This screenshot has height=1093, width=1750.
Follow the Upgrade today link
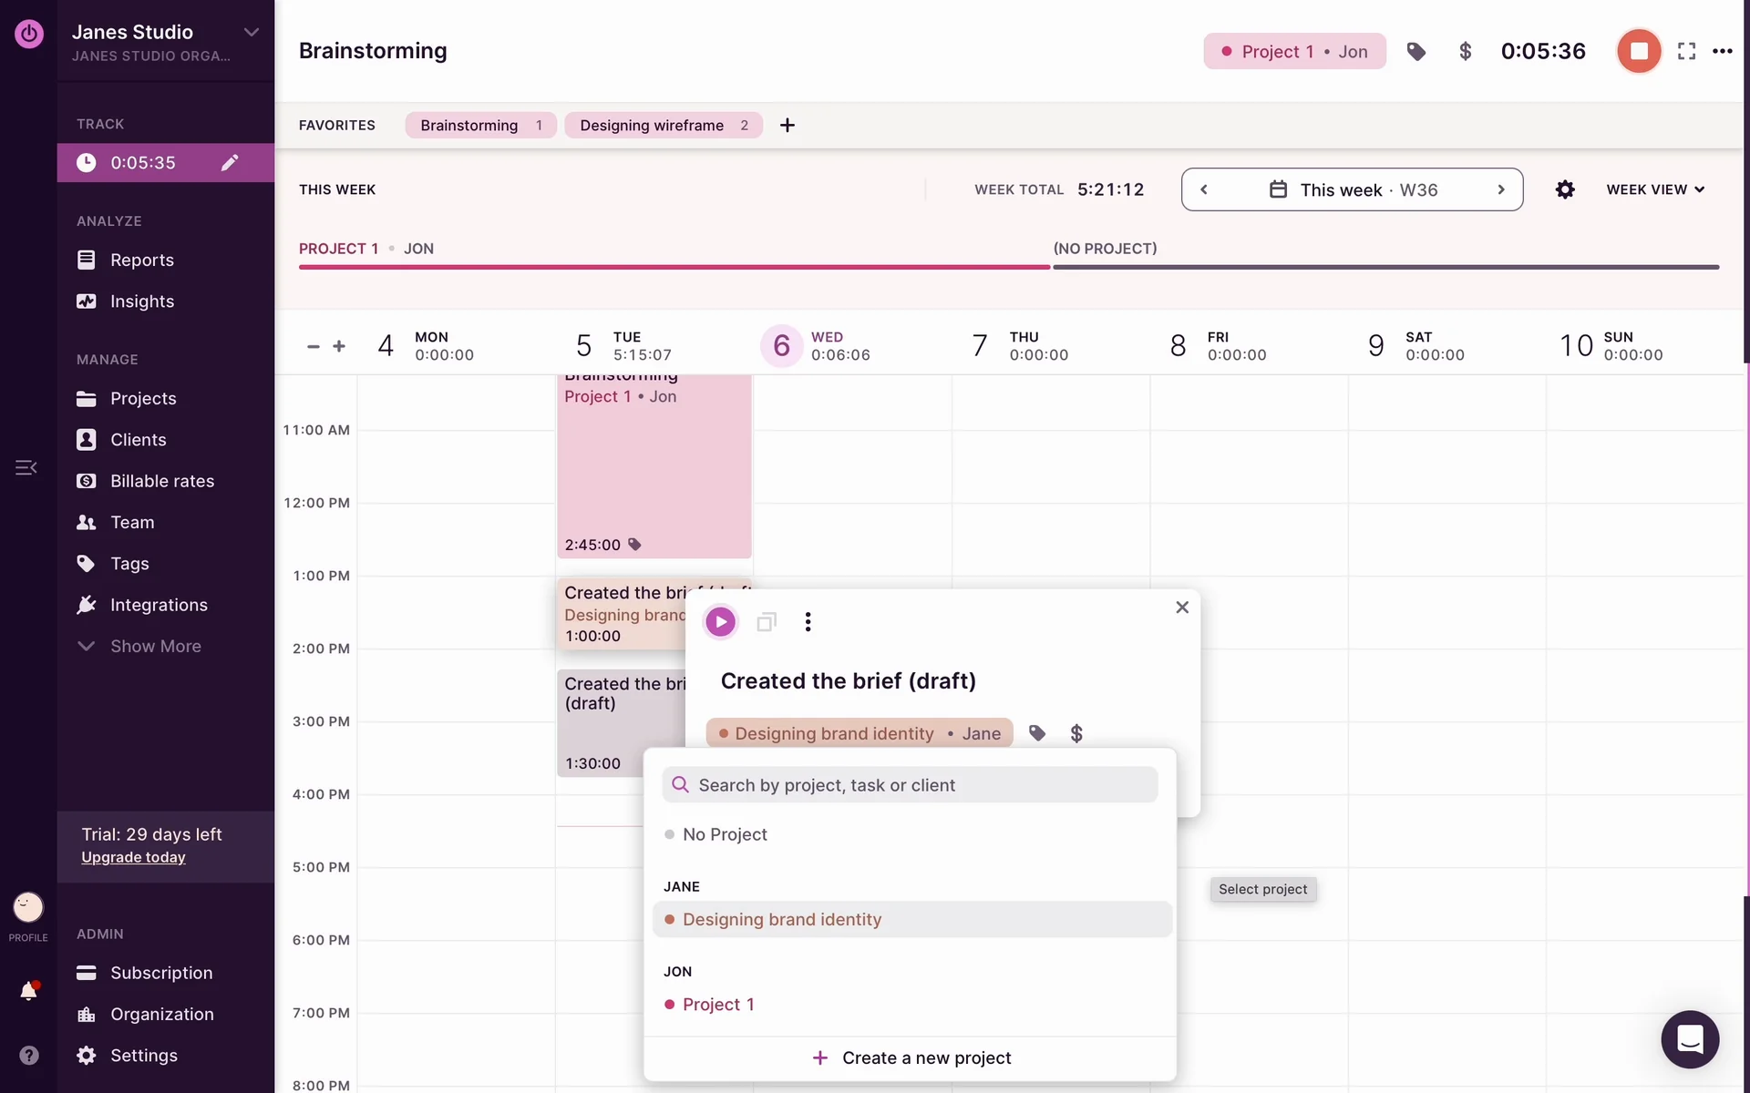[x=133, y=857]
